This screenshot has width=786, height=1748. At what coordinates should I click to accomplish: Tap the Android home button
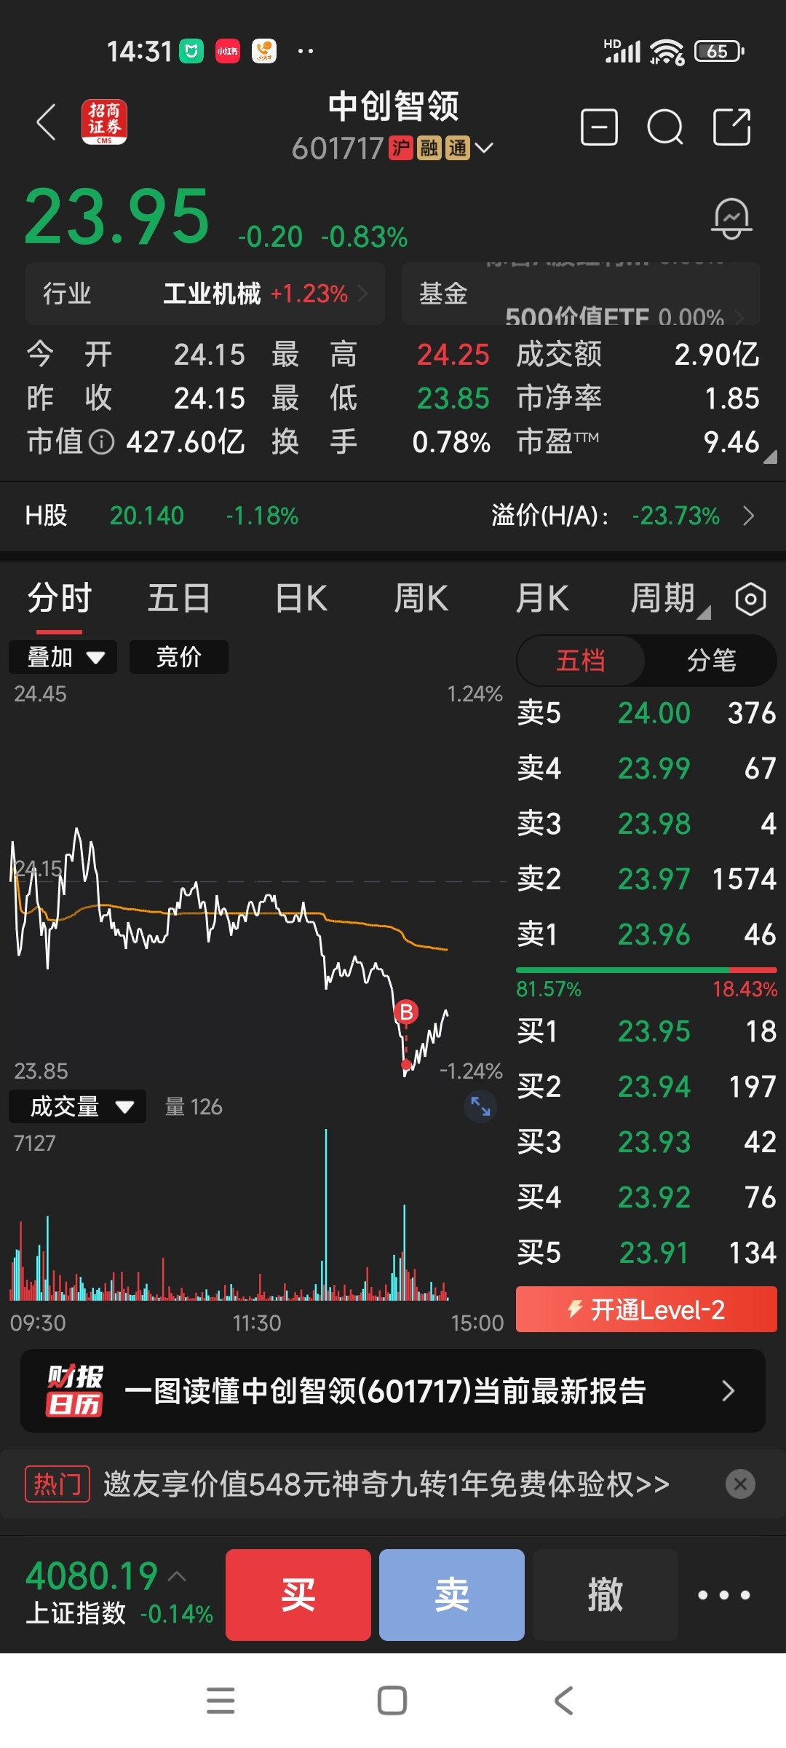[392, 1701]
